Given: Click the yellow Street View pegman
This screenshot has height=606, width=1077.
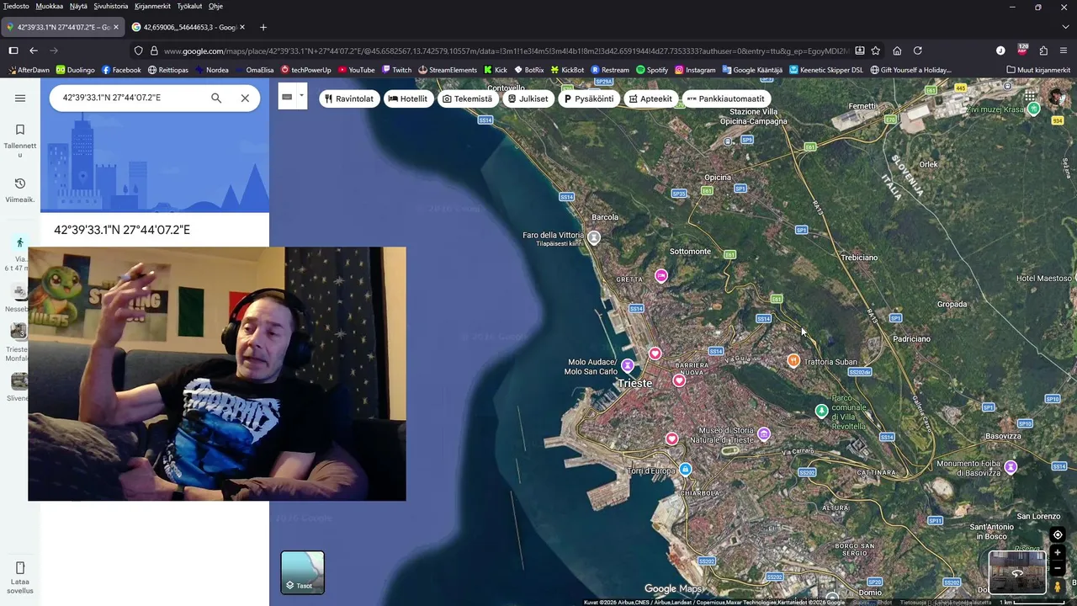Looking at the screenshot, I should pyautogui.click(x=1058, y=587).
